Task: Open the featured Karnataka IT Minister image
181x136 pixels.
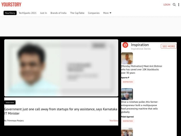Action: click(x=61, y=68)
